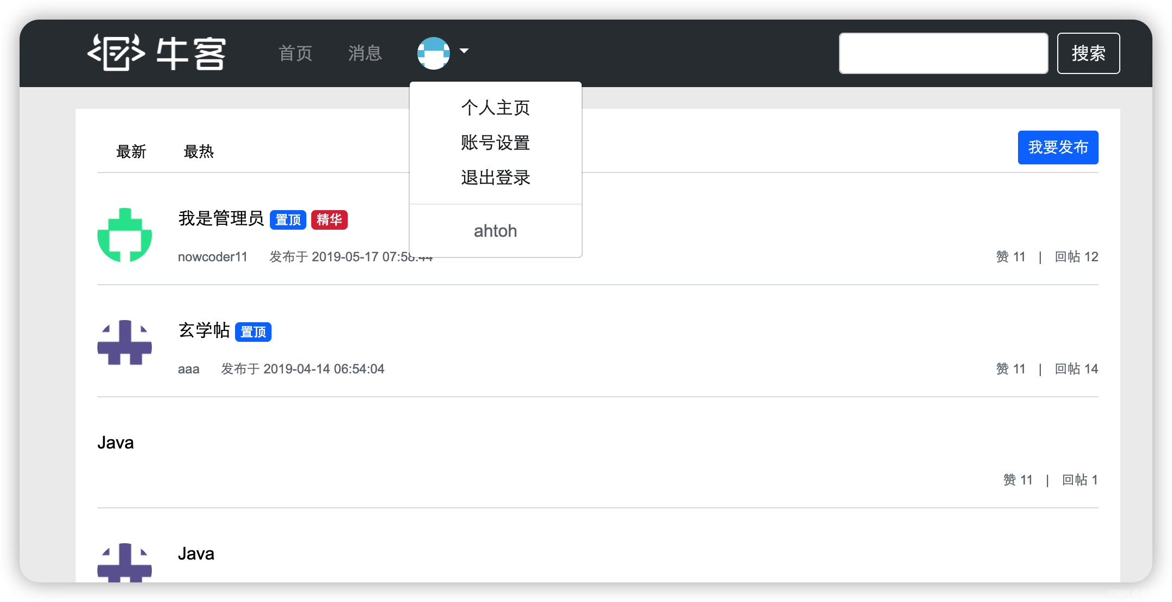Select 账号设置 from the user menu
The image size is (1172, 602).
(495, 143)
